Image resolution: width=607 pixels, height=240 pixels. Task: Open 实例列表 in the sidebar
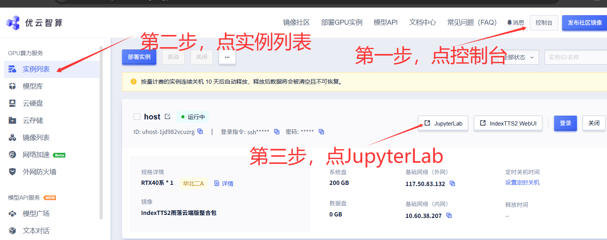[x=36, y=69]
